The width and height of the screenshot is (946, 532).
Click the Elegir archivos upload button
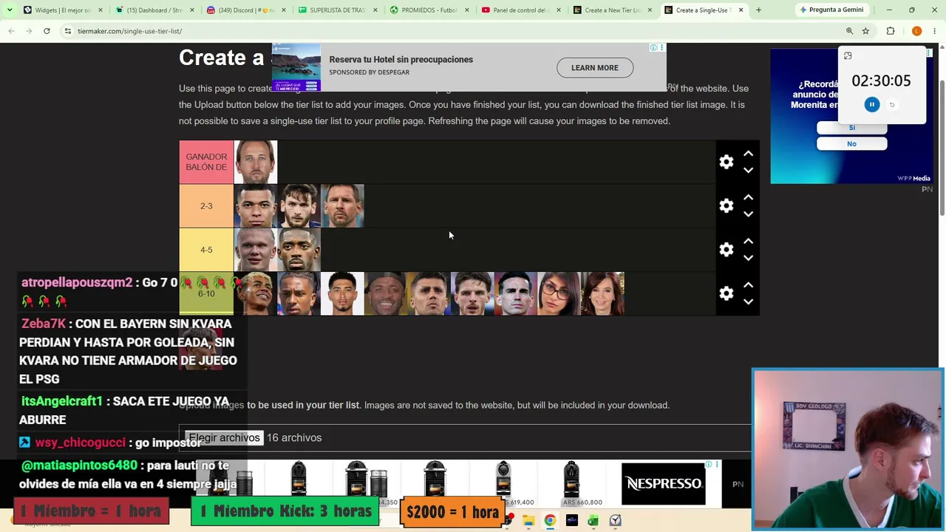[x=224, y=437]
